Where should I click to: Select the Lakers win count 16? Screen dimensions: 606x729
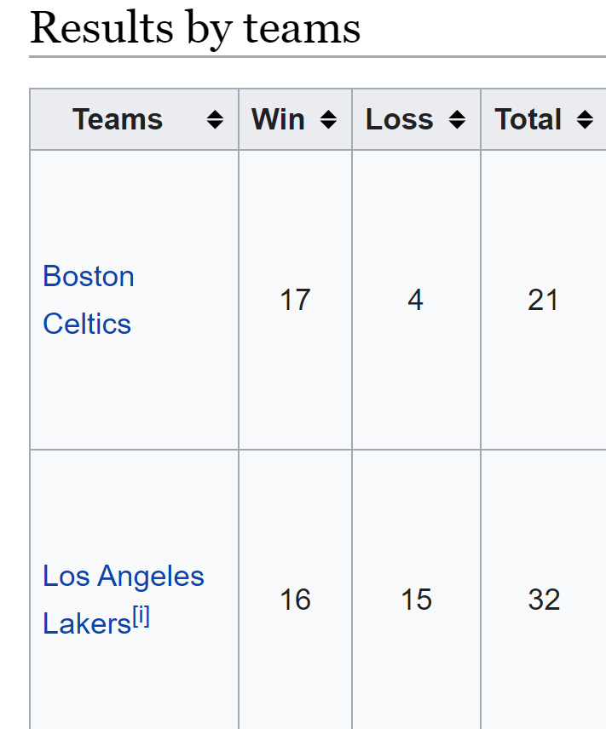pyautogui.click(x=295, y=600)
